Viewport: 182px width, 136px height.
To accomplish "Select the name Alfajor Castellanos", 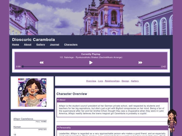I will click(x=23, y=119).
